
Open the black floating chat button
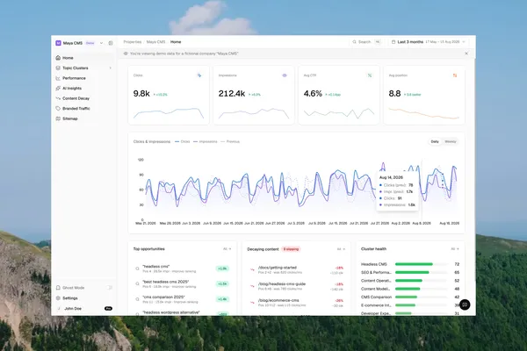(x=465, y=304)
